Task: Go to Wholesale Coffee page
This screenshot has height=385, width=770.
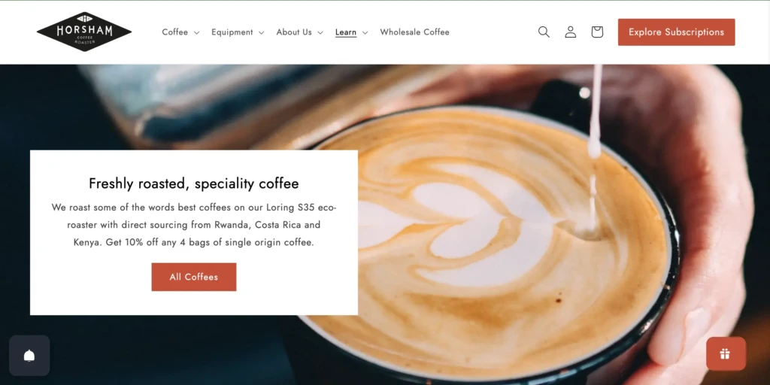Action: pyautogui.click(x=414, y=32)
